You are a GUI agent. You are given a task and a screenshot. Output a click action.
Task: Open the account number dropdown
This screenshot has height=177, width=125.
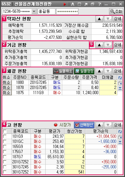tap(34, 11)
